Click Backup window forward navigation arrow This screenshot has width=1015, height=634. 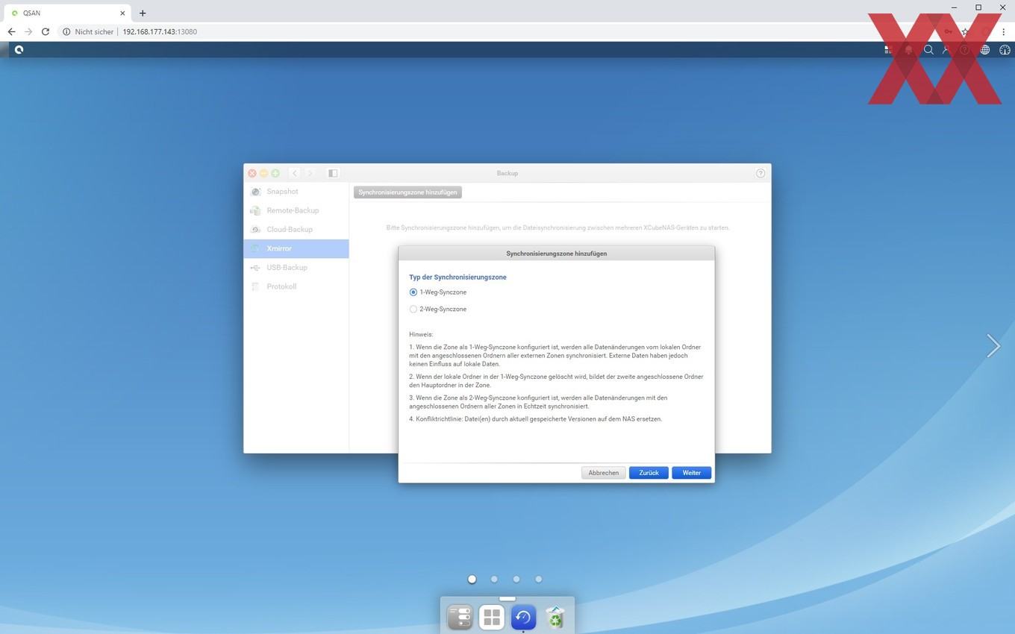point(310,173)
